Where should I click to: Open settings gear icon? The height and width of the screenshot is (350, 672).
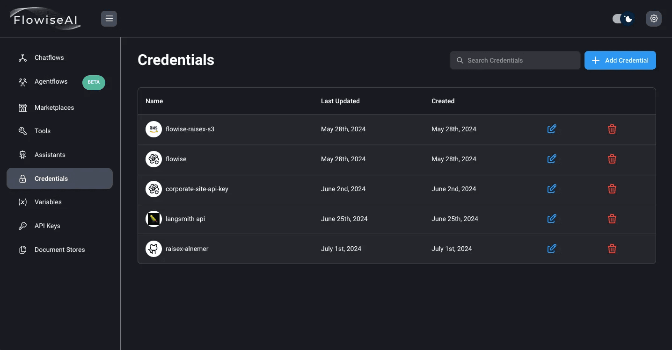(654, 19)
